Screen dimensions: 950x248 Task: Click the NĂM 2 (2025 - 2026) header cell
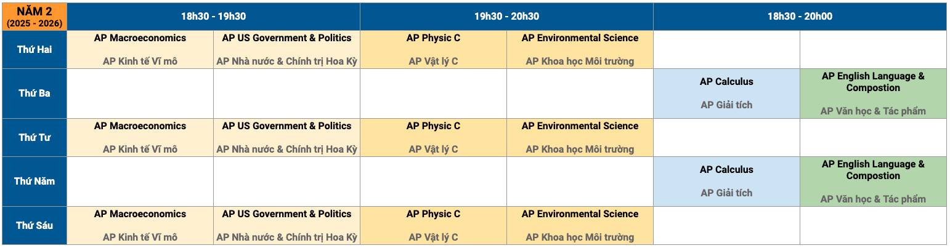click(35, 17)
